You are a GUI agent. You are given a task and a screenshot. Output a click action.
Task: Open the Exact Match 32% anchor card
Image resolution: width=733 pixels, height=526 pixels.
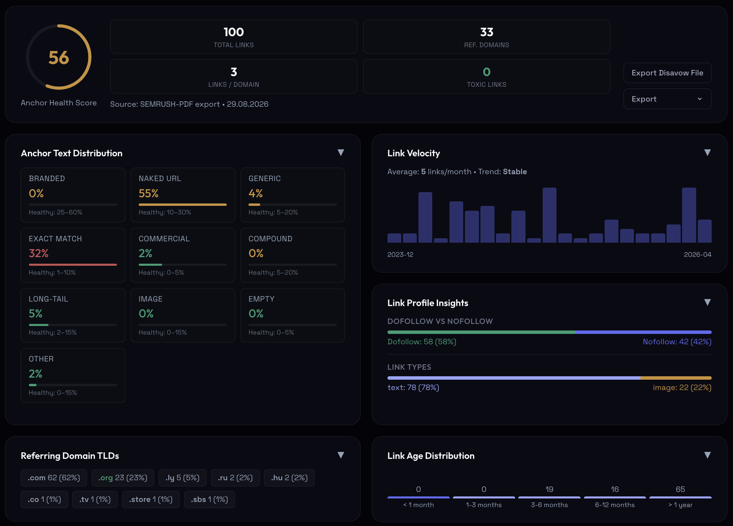[73, 255]
